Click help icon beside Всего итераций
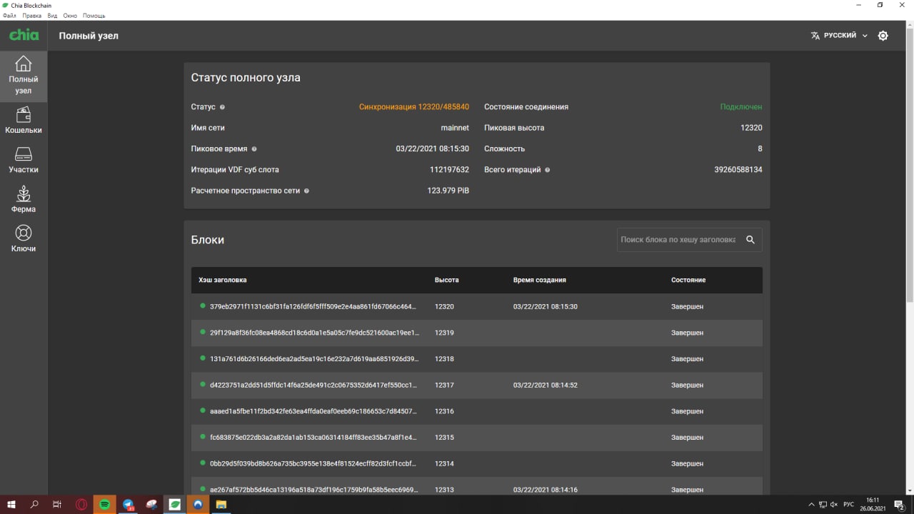This screenshot has height=514, width=914. point(547,170)
